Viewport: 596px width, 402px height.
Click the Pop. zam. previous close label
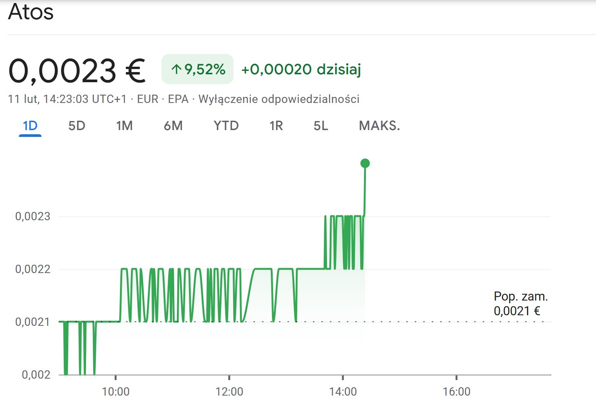pyautogui.click(x=521, y=296)
